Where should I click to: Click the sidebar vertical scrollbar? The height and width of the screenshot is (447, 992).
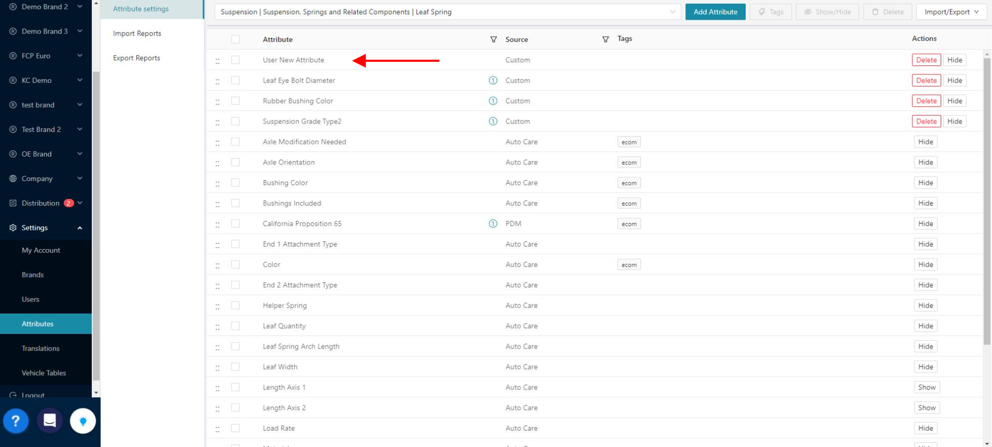[x=96, y=225]
